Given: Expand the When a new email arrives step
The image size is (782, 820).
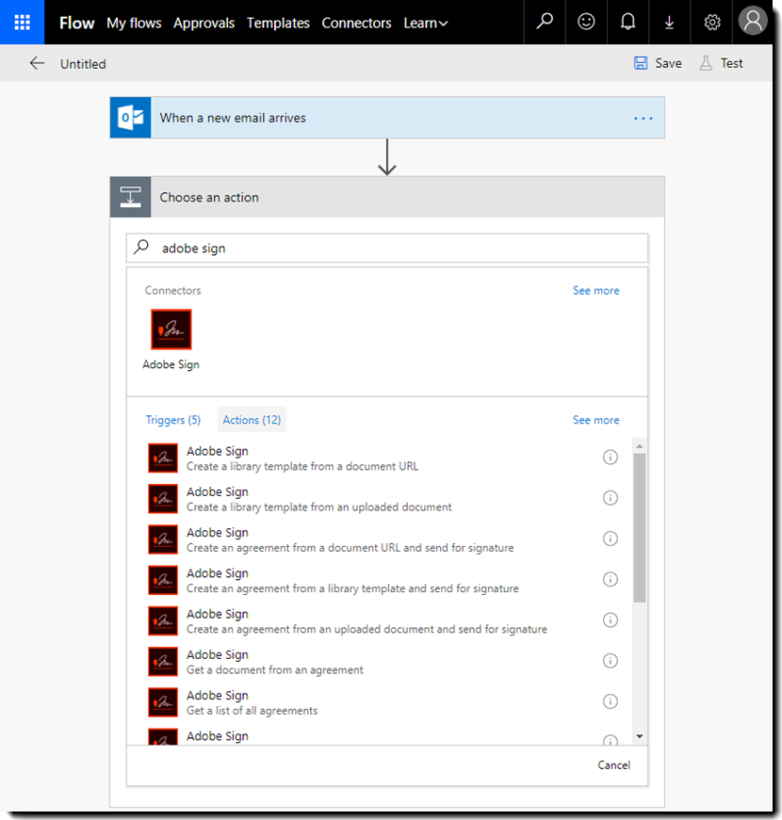Looking at the screenshot, I should (x=387, y=118).
